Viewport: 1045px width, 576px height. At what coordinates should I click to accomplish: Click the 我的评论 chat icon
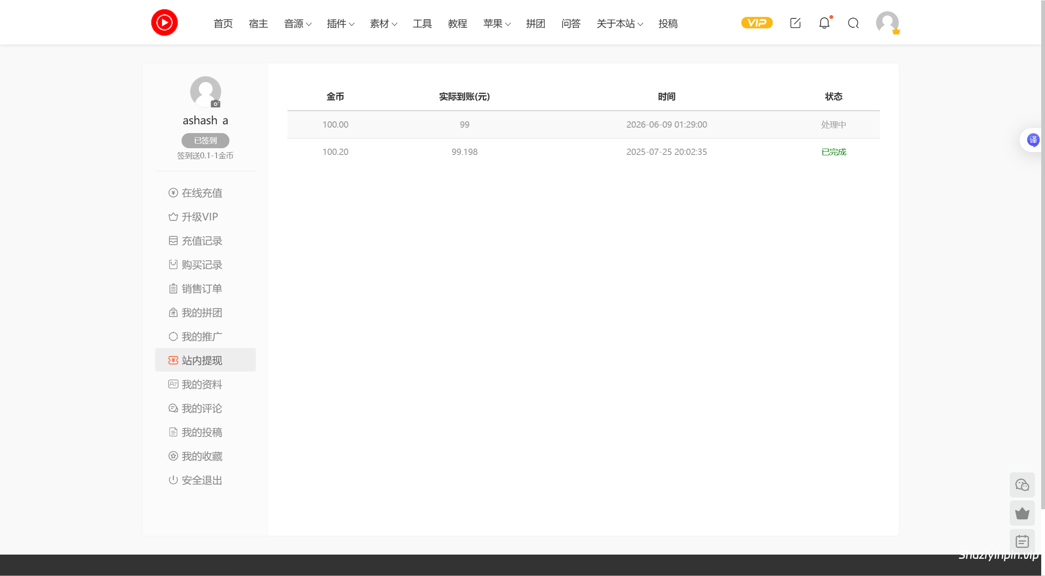coord(173,408)
